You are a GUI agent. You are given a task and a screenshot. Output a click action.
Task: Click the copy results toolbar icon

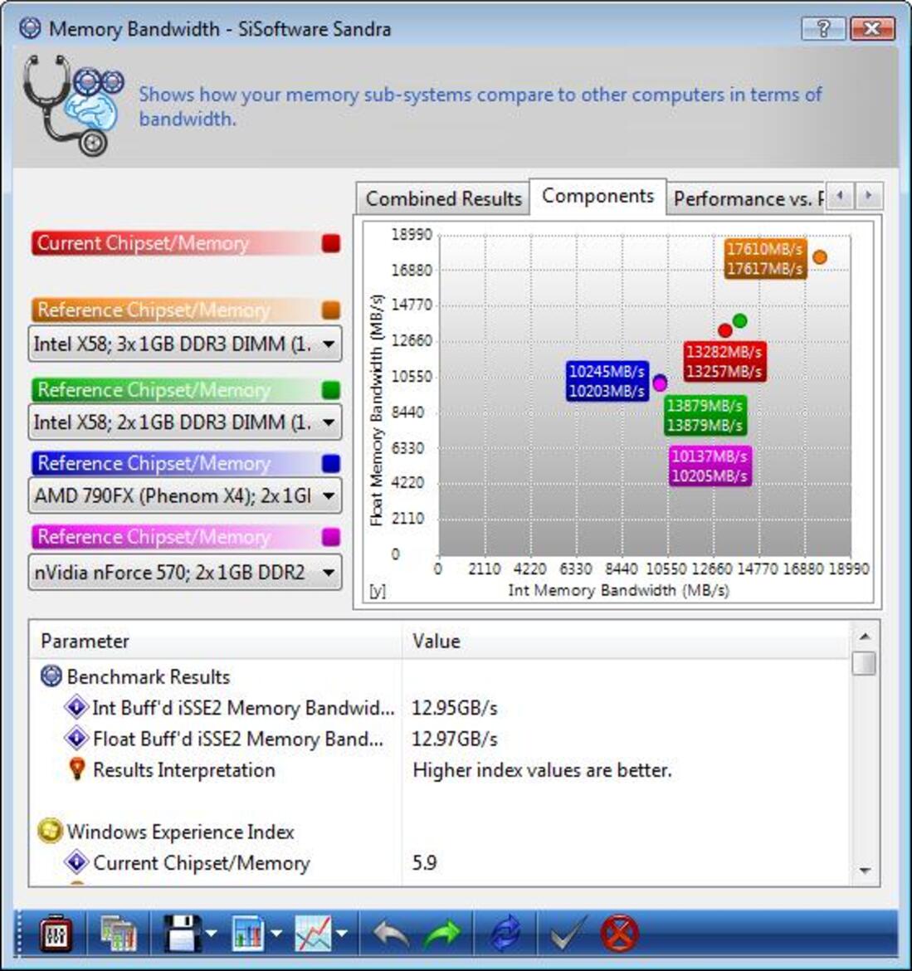[119, 933]
